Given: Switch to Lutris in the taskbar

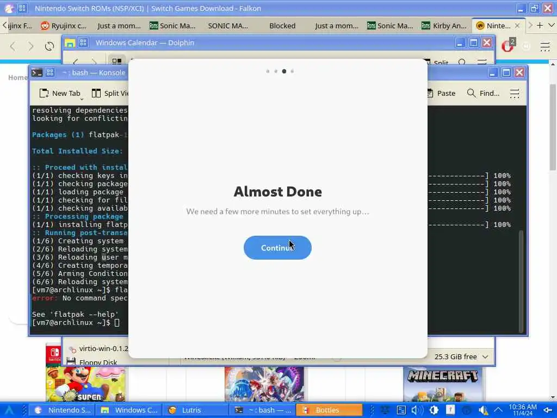Looking at the screenshot, I should [196, 410].
